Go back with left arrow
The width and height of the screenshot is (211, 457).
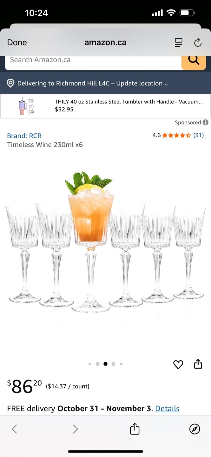[x=14, y=429]
